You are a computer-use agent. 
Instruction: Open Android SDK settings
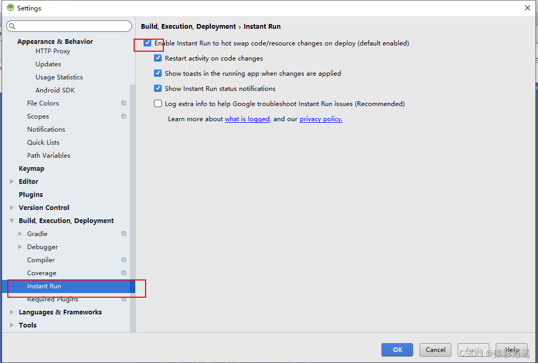[55, 90]
